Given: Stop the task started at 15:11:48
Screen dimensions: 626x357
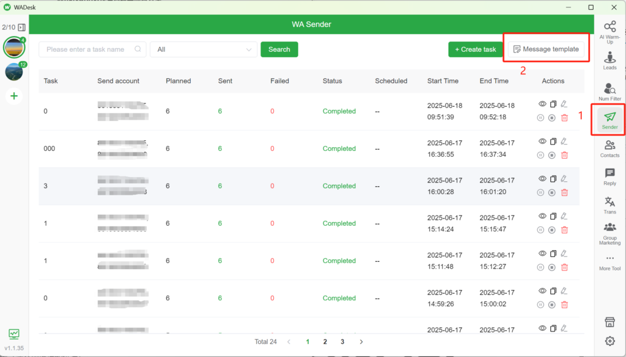Looking at the screenshot, I should [552, 267].
